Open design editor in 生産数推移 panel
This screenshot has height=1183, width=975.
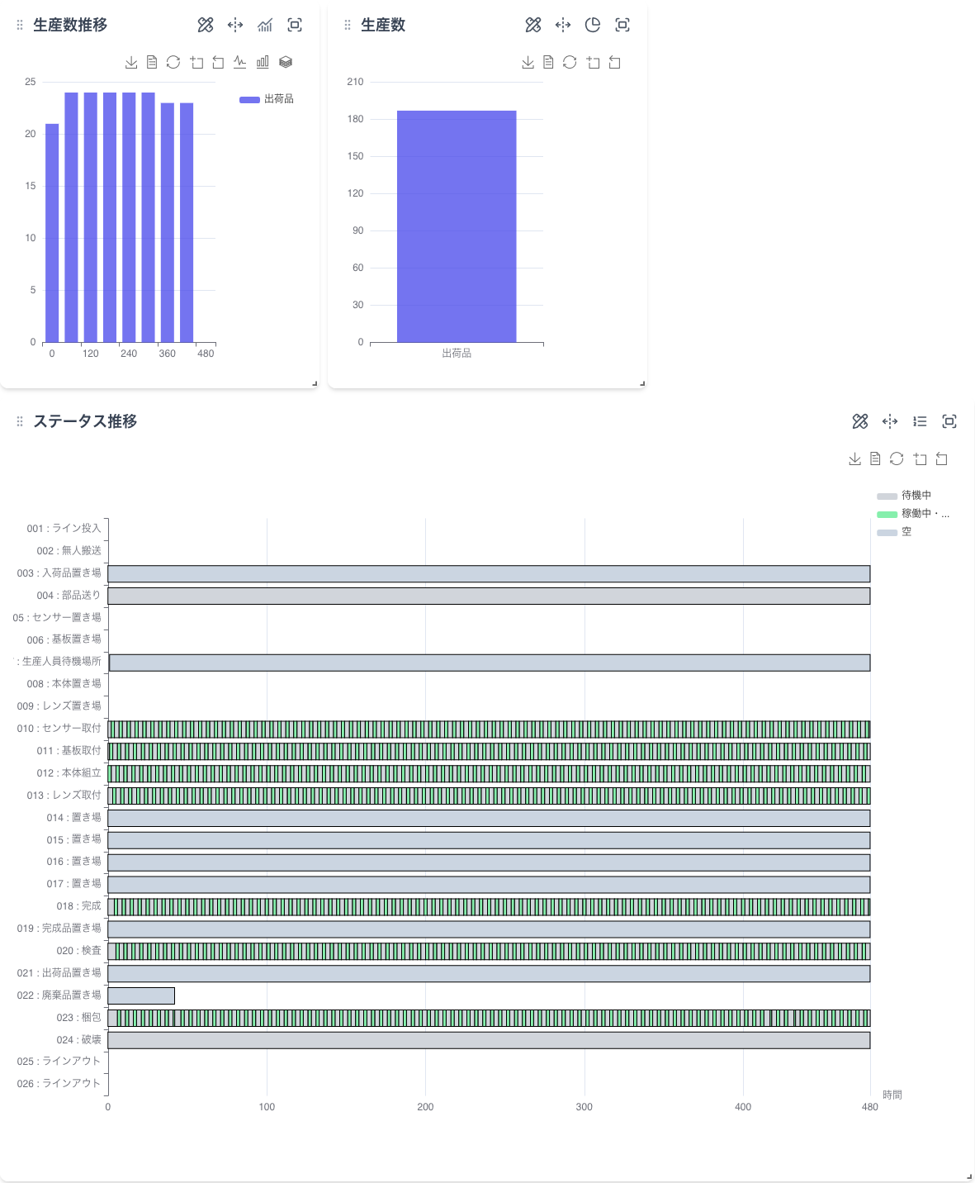point(206,25)
